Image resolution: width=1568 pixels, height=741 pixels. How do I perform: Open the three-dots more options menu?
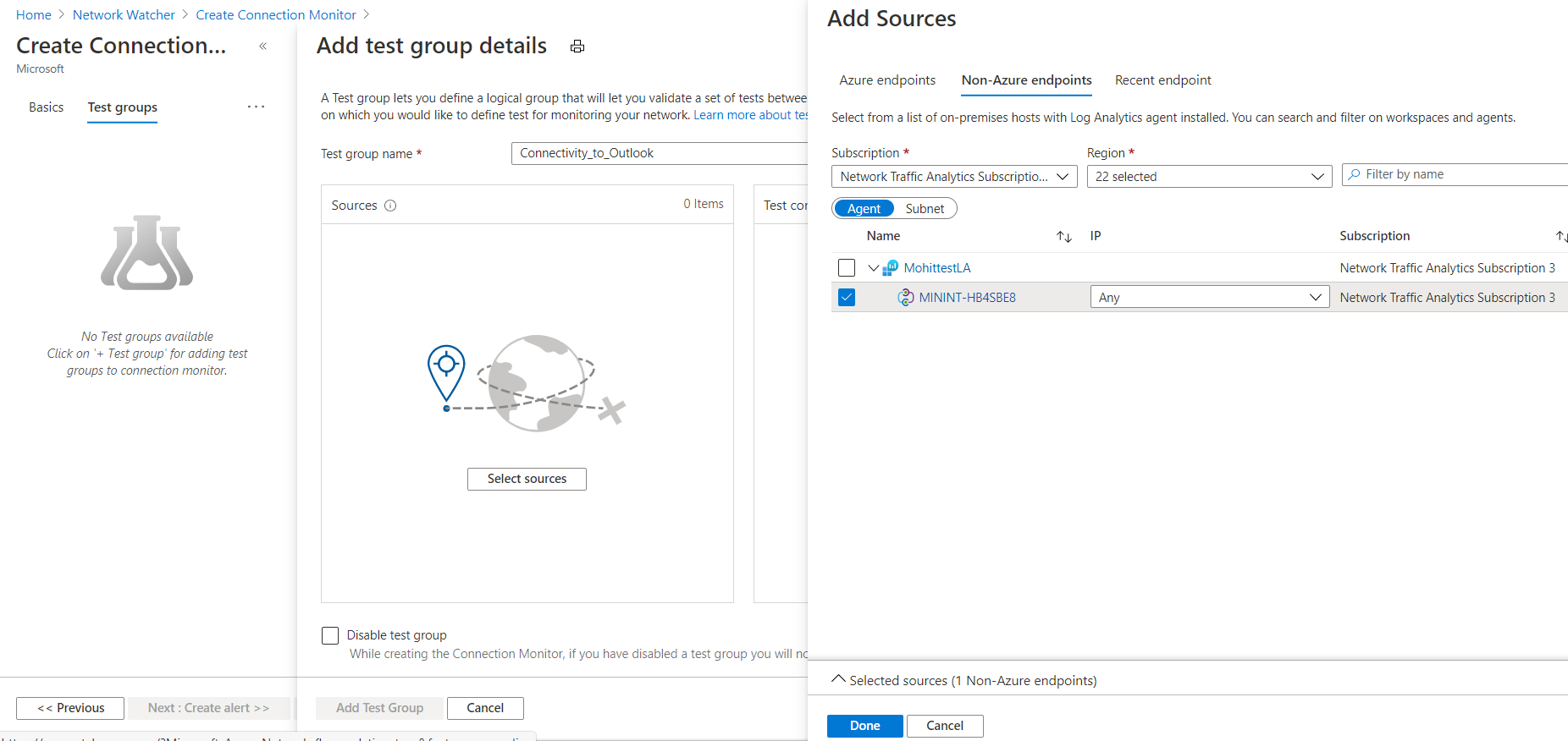click(x=256, y=107)
